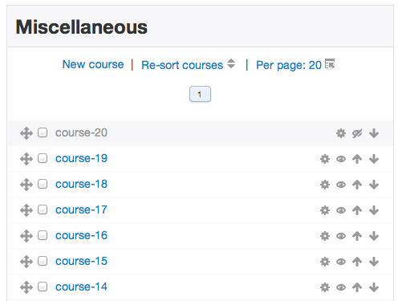
Task: Go to page 1 in pagination
Action: coord(200,94)
